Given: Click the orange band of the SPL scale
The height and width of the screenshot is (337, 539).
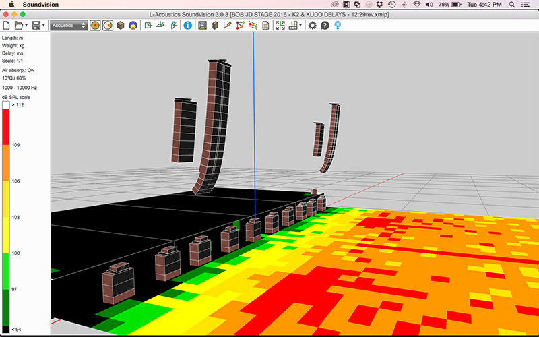Looking at the screenshot, I should tap(6, 162).
